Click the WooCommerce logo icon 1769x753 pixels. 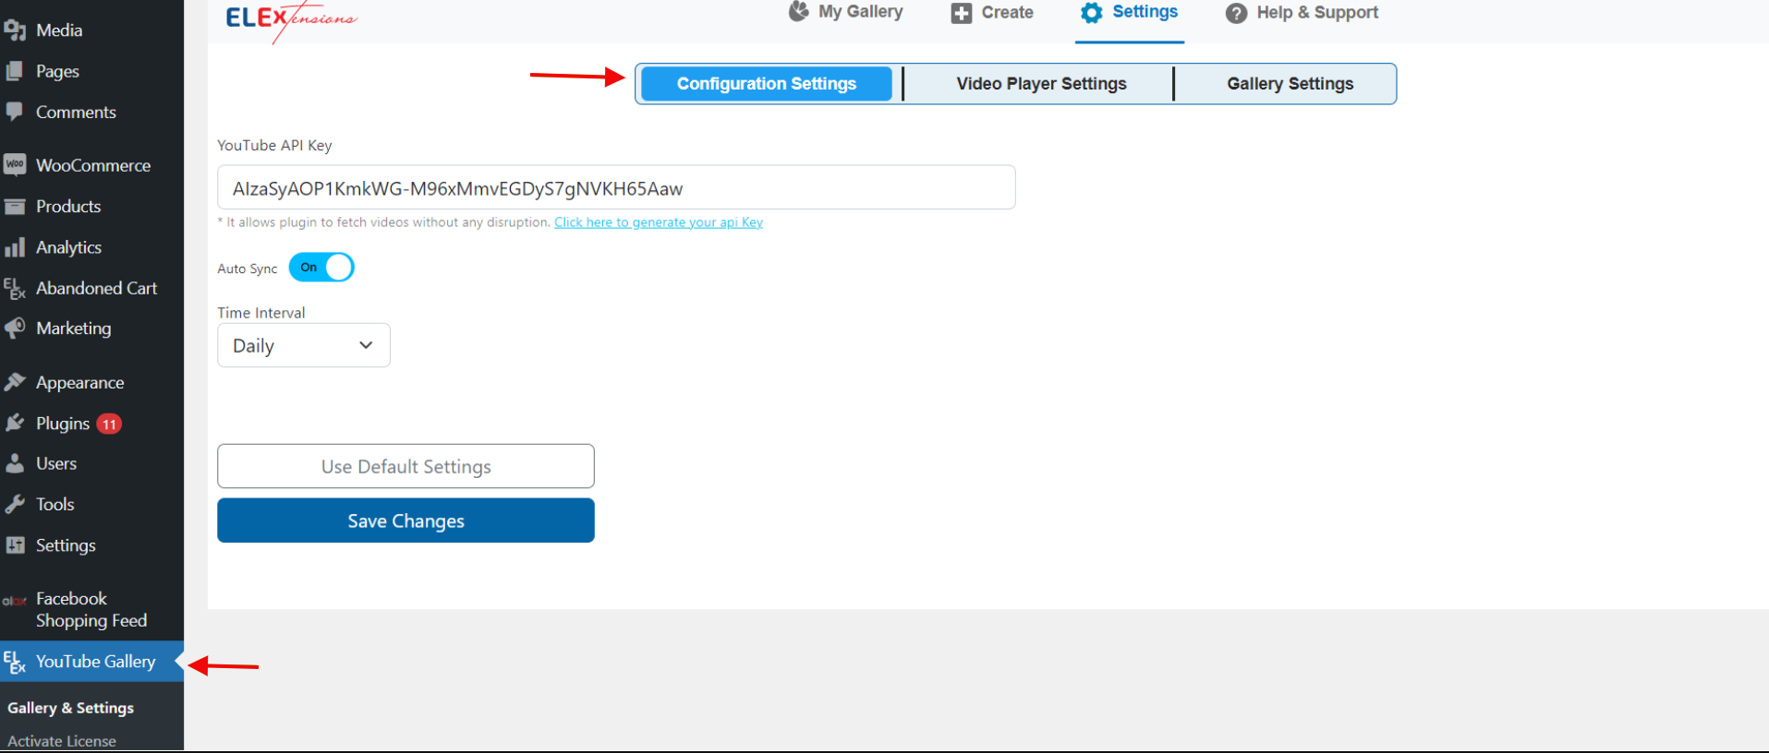(15, 165)
